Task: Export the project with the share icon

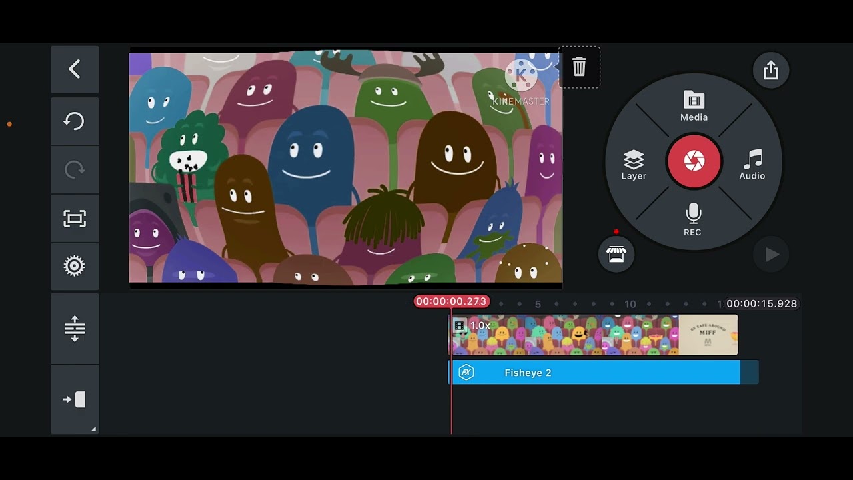Action: [x=771, y=70]
